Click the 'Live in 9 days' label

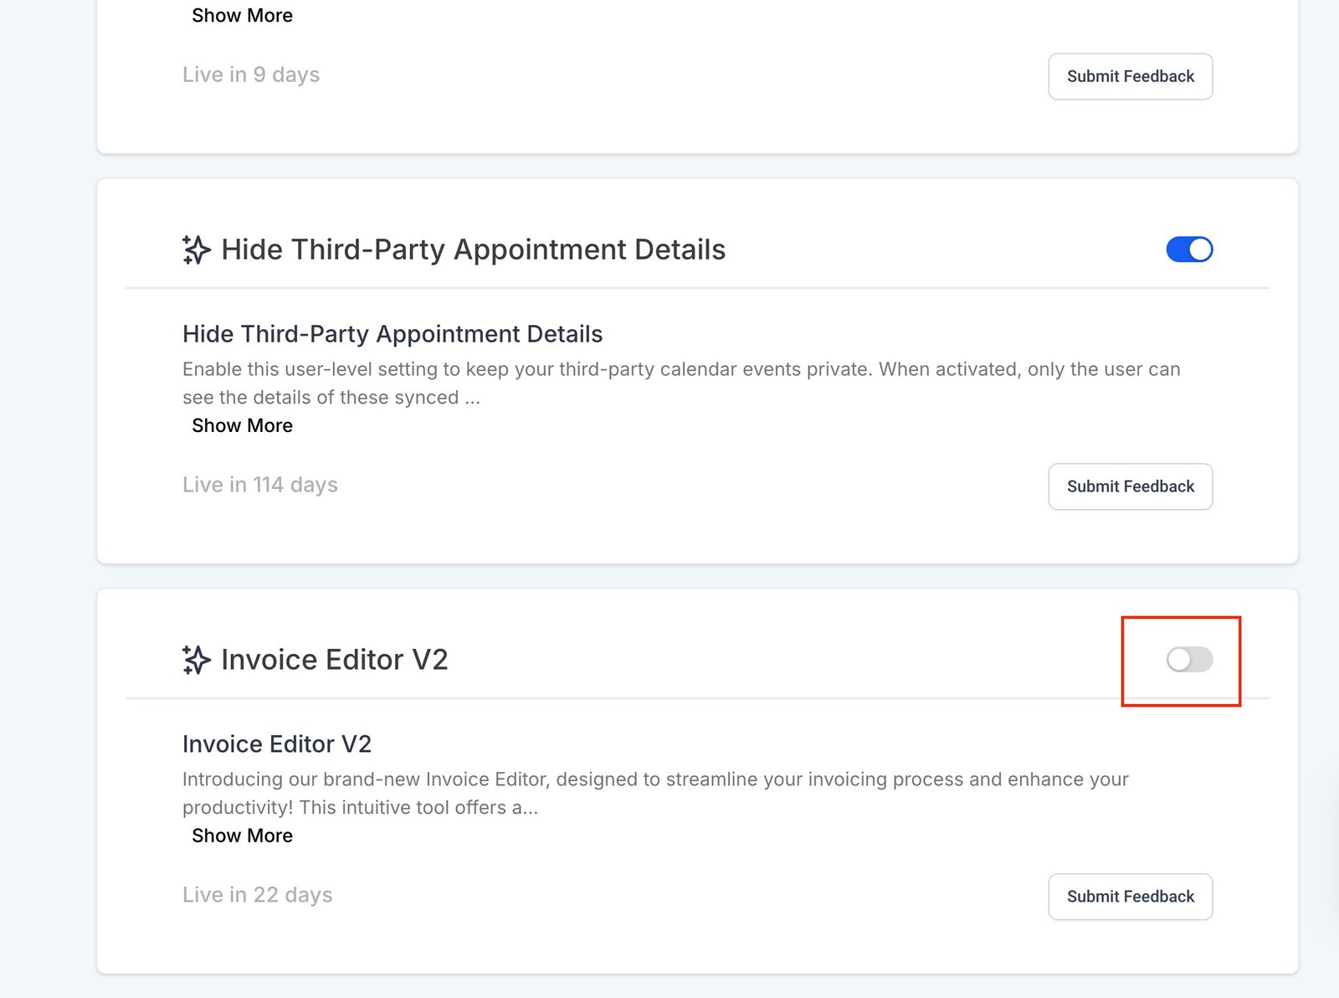(250, 75)
